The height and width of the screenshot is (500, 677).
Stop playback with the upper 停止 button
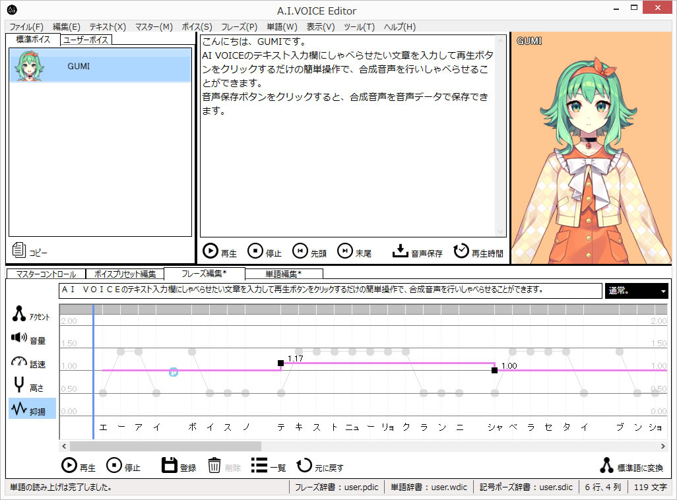point(264,251)
